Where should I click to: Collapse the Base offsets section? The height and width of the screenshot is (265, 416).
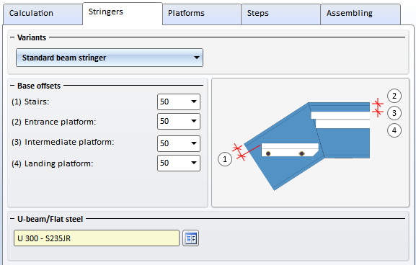click(12, 86)
